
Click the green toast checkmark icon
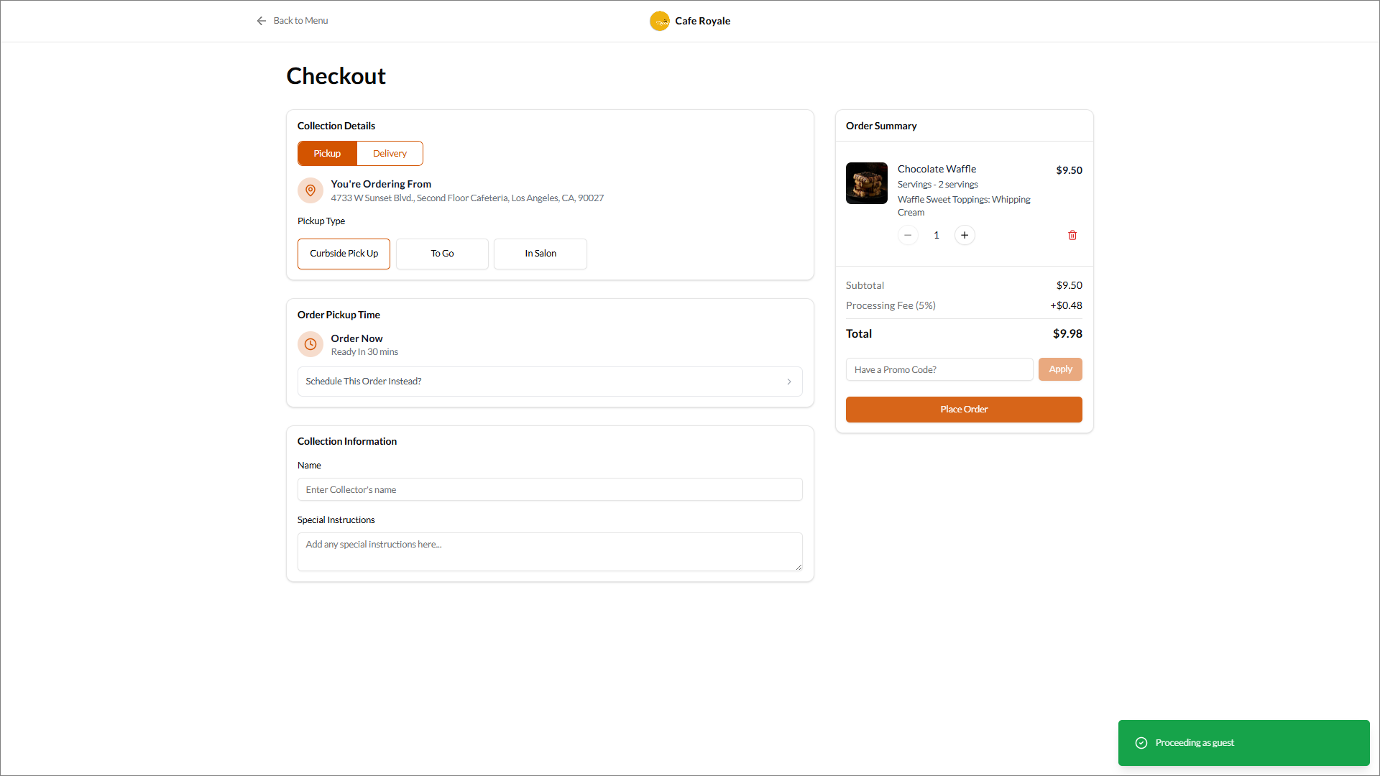[x=1141, y=743]
